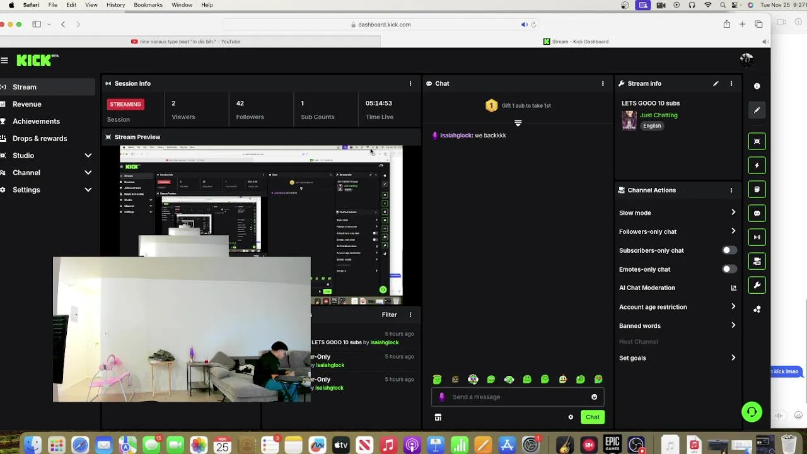Open Stream info panel three-dot options
Image resolution: width=807 pixels, height=454 pixels.
point(731,83)
